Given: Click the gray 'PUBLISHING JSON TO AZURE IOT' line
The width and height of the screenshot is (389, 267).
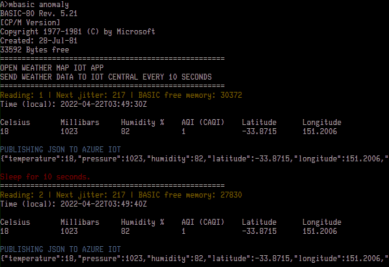Looking at the screenshot, I should [x=61, y=149].
